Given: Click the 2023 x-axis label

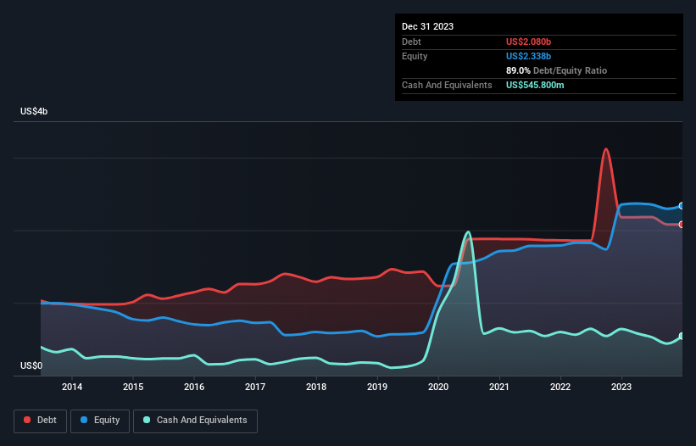Looking at the screenshot, I should 621,387.
